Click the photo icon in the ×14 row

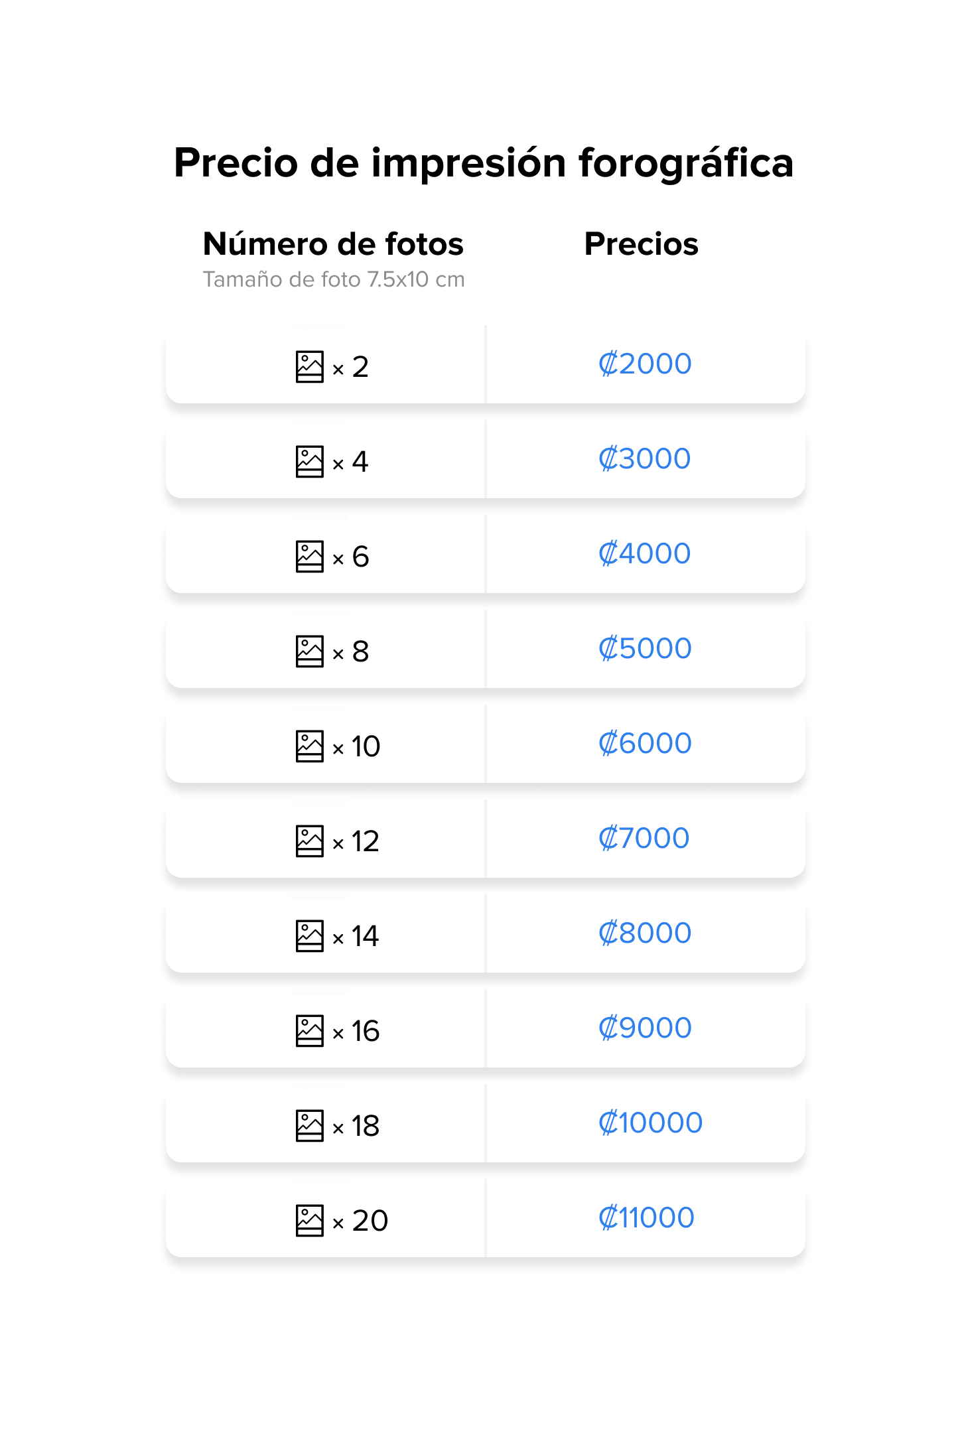[x=309, y=936]
